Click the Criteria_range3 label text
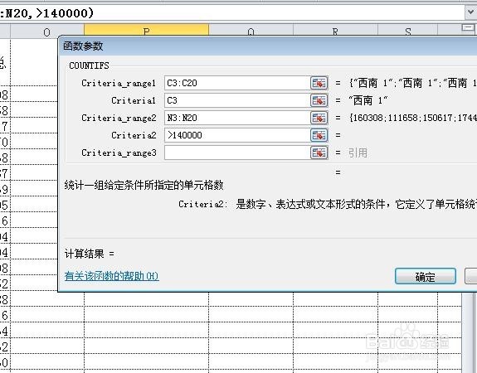This screenshot has width=477, height=373. [x=119, y=153]
